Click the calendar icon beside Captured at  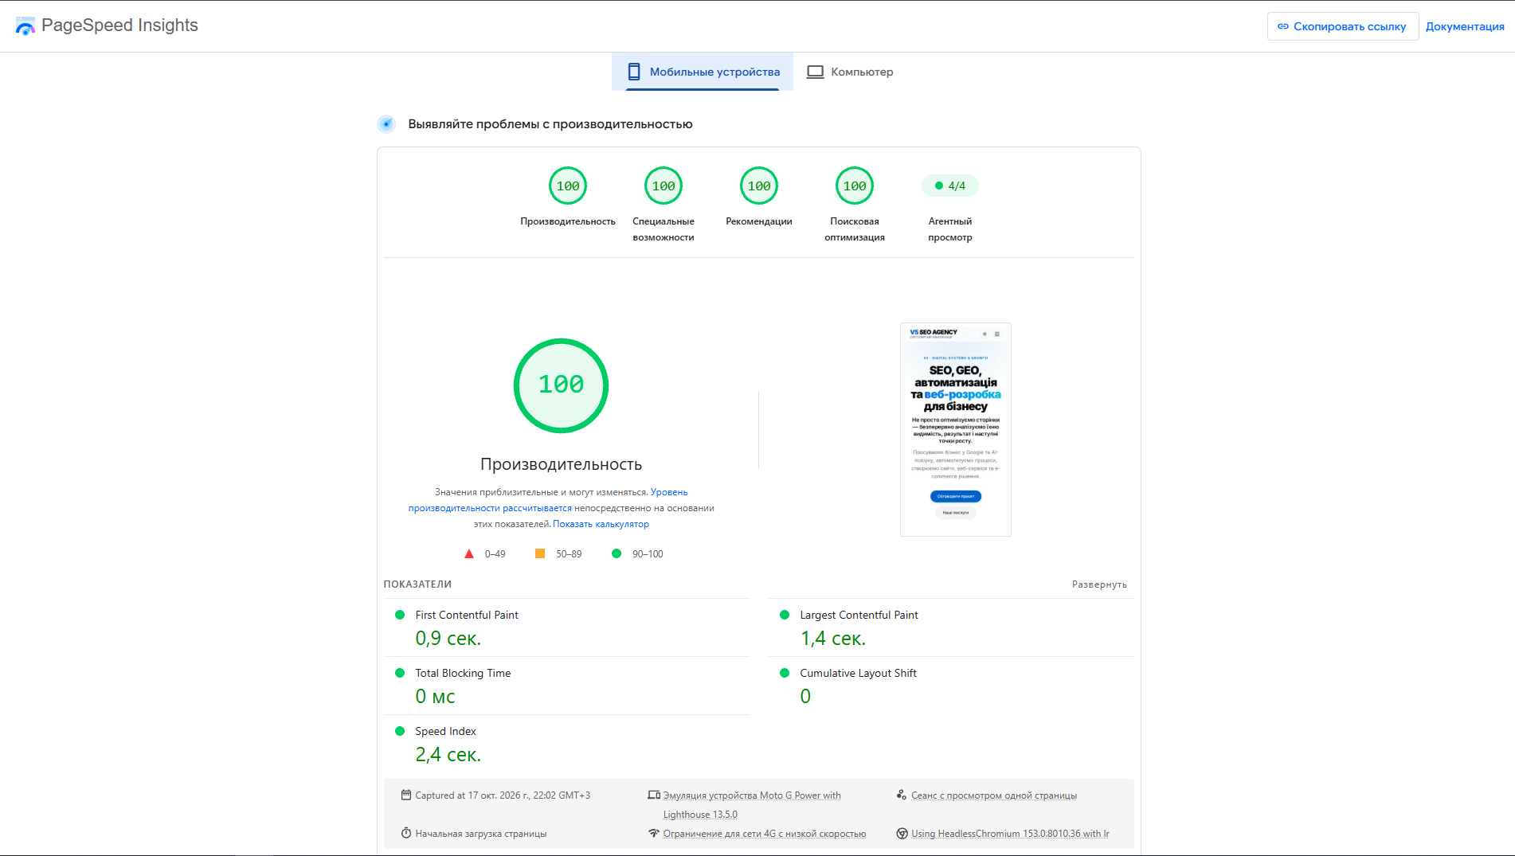pos(406,795)
